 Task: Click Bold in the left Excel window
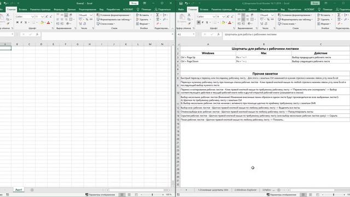(17, 22)
